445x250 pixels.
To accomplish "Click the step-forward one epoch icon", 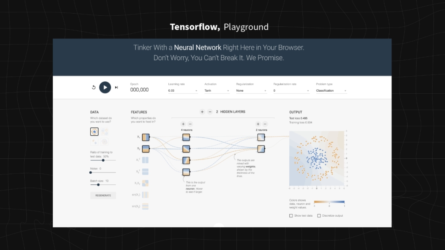I will pyautogui.click(x=117, y=87).
